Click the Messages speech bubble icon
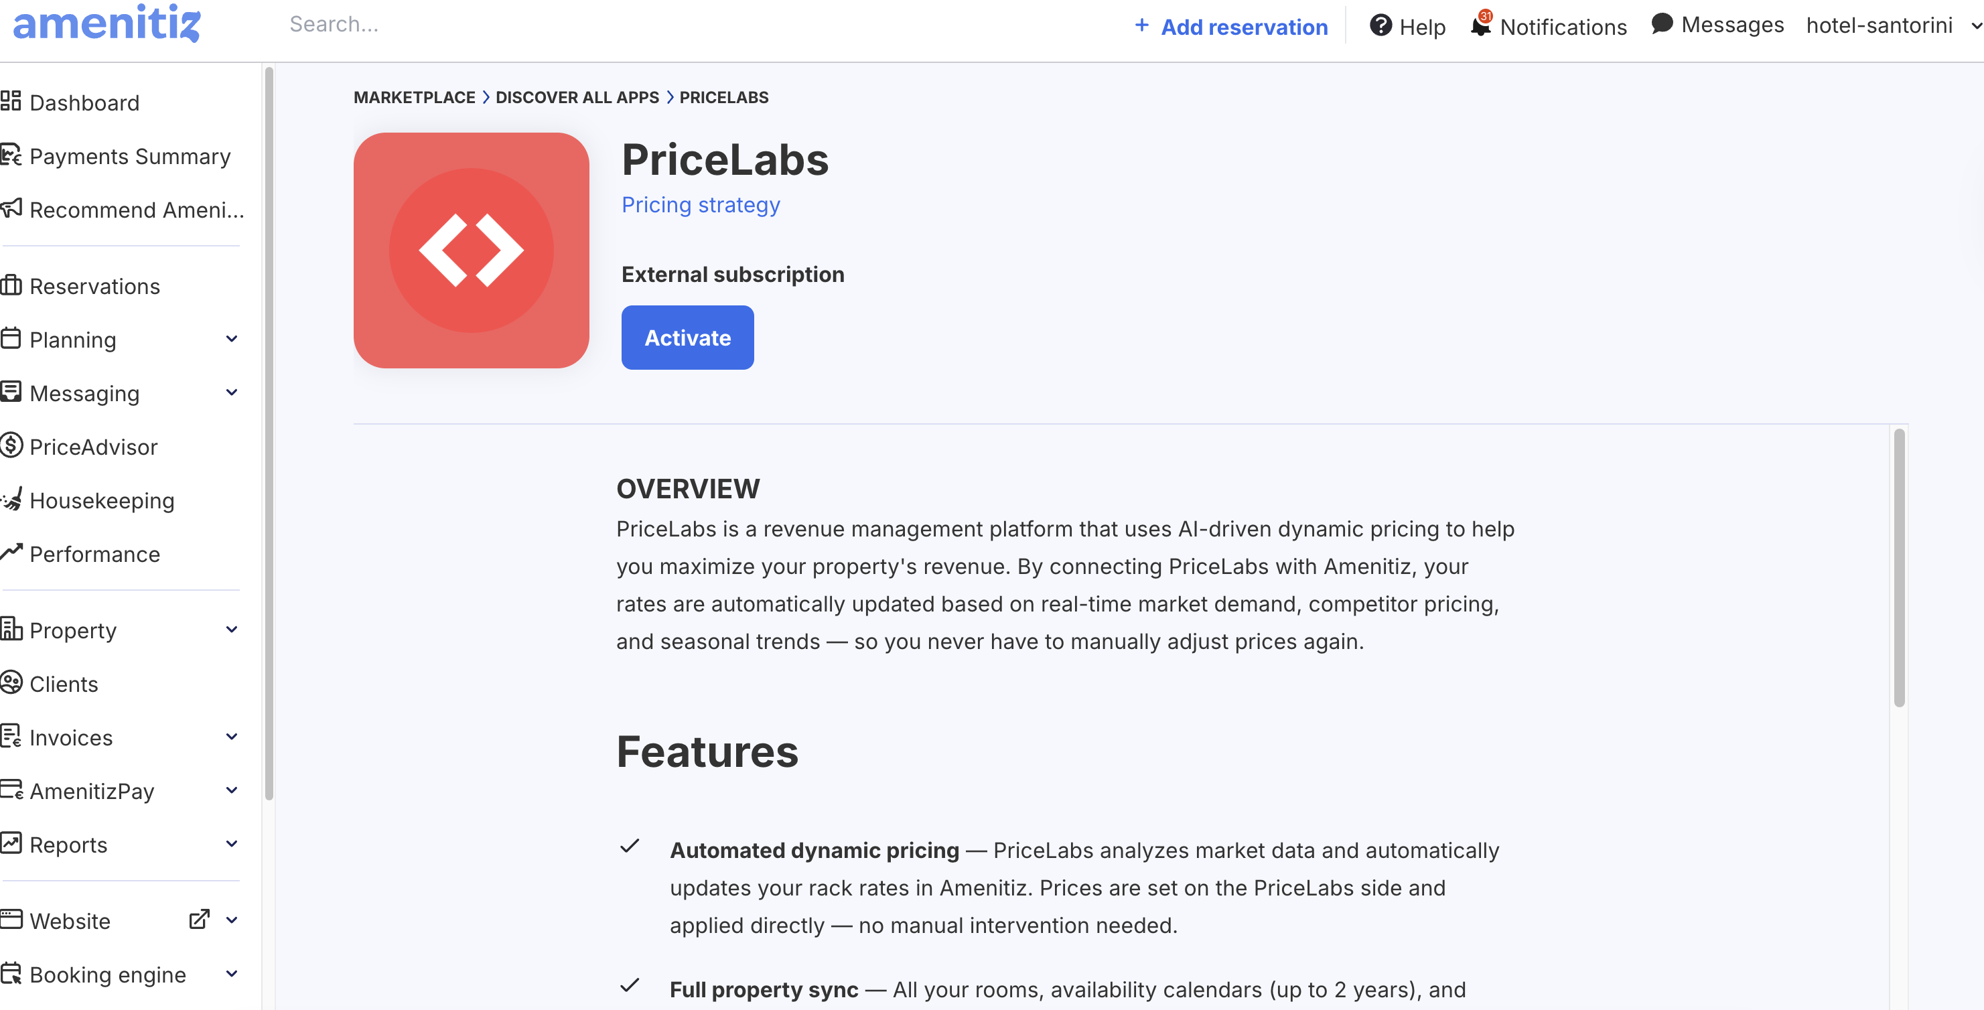 (1662, 24)
